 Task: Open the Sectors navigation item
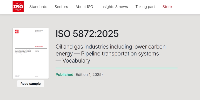[x=61, y=7]
